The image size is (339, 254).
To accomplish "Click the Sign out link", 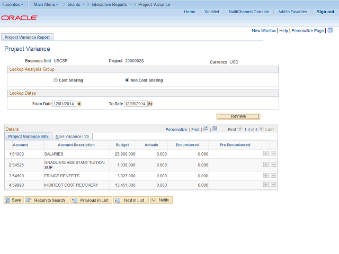I will 325,12.
